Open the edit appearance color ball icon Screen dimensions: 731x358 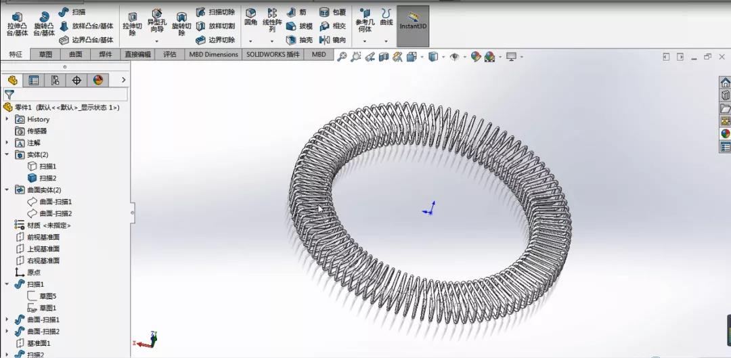[476, 57]
